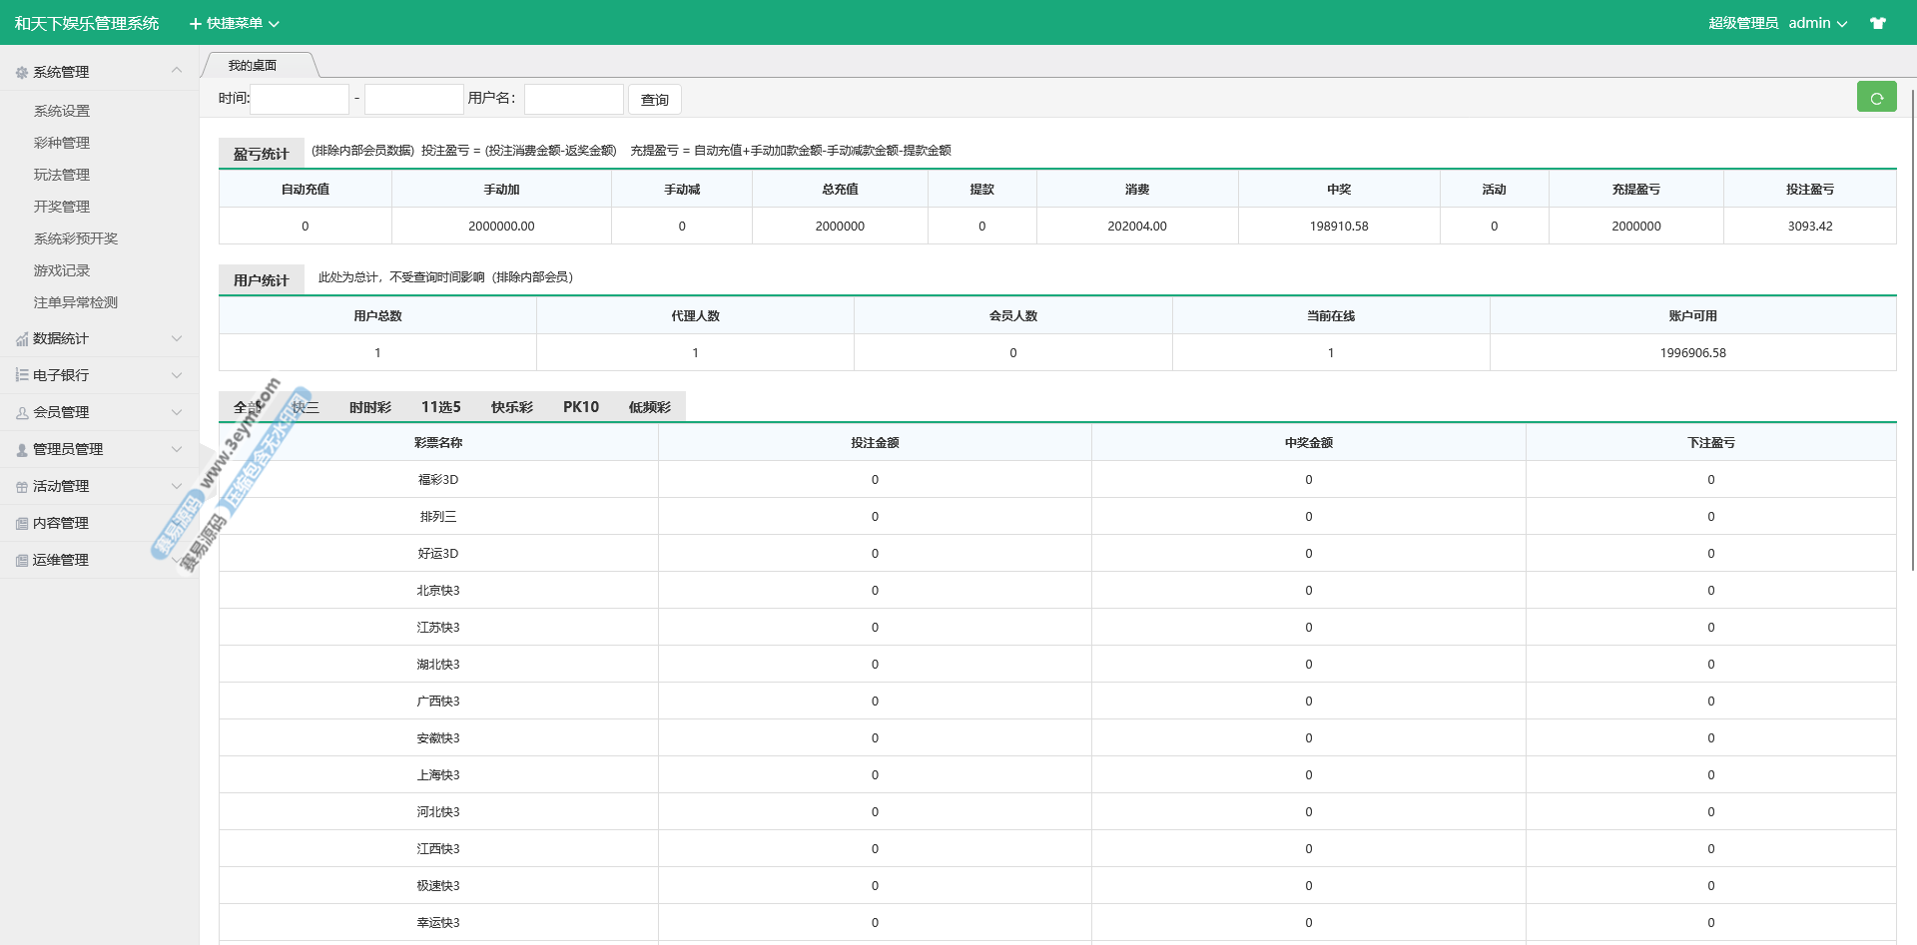Image resolution: width=1917 pixels, height=945 pixels.
Task: Click the vertical page scrollbar
Action: [x=1912, y=329]
